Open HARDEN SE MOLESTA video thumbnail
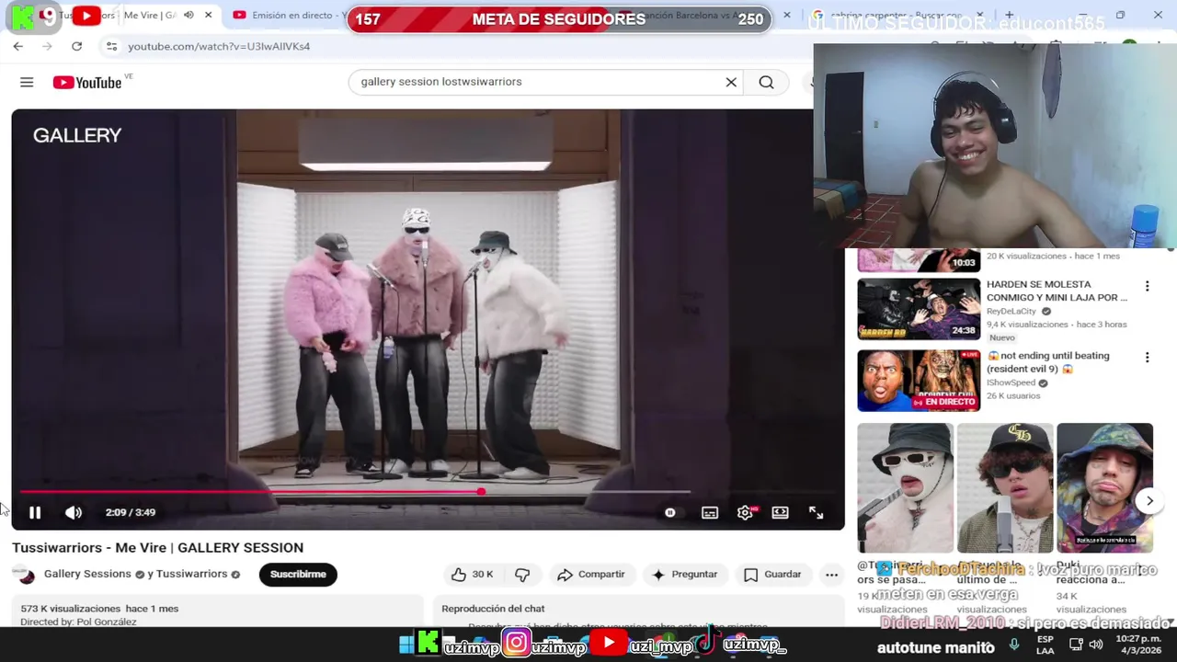1177x662 pixels. pyautogui.click(x=919, y=310)
